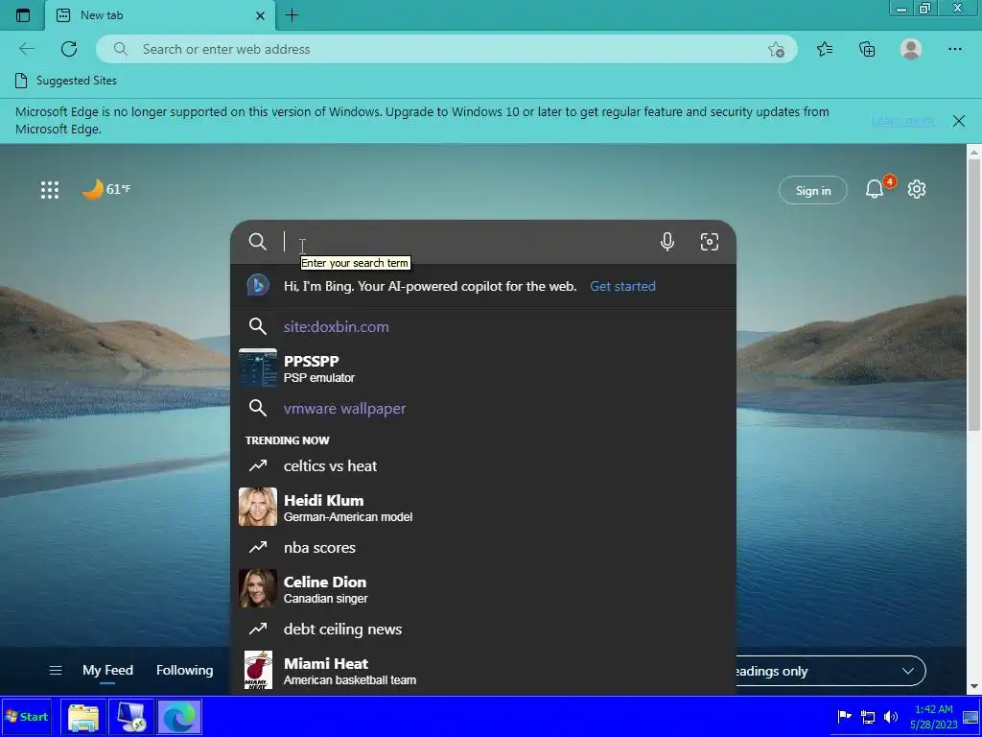982x737 pixels.
Task: Open Suggested Sites bookmark
Action: [x=66, y=81]
